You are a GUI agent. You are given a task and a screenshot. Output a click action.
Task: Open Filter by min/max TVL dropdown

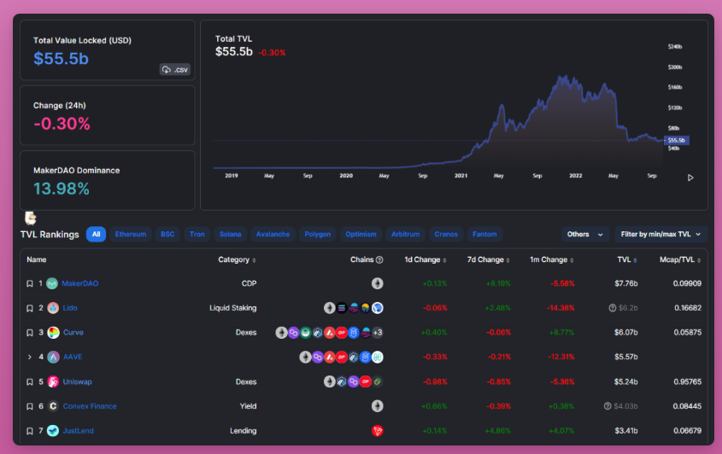(x=660, y=234)
